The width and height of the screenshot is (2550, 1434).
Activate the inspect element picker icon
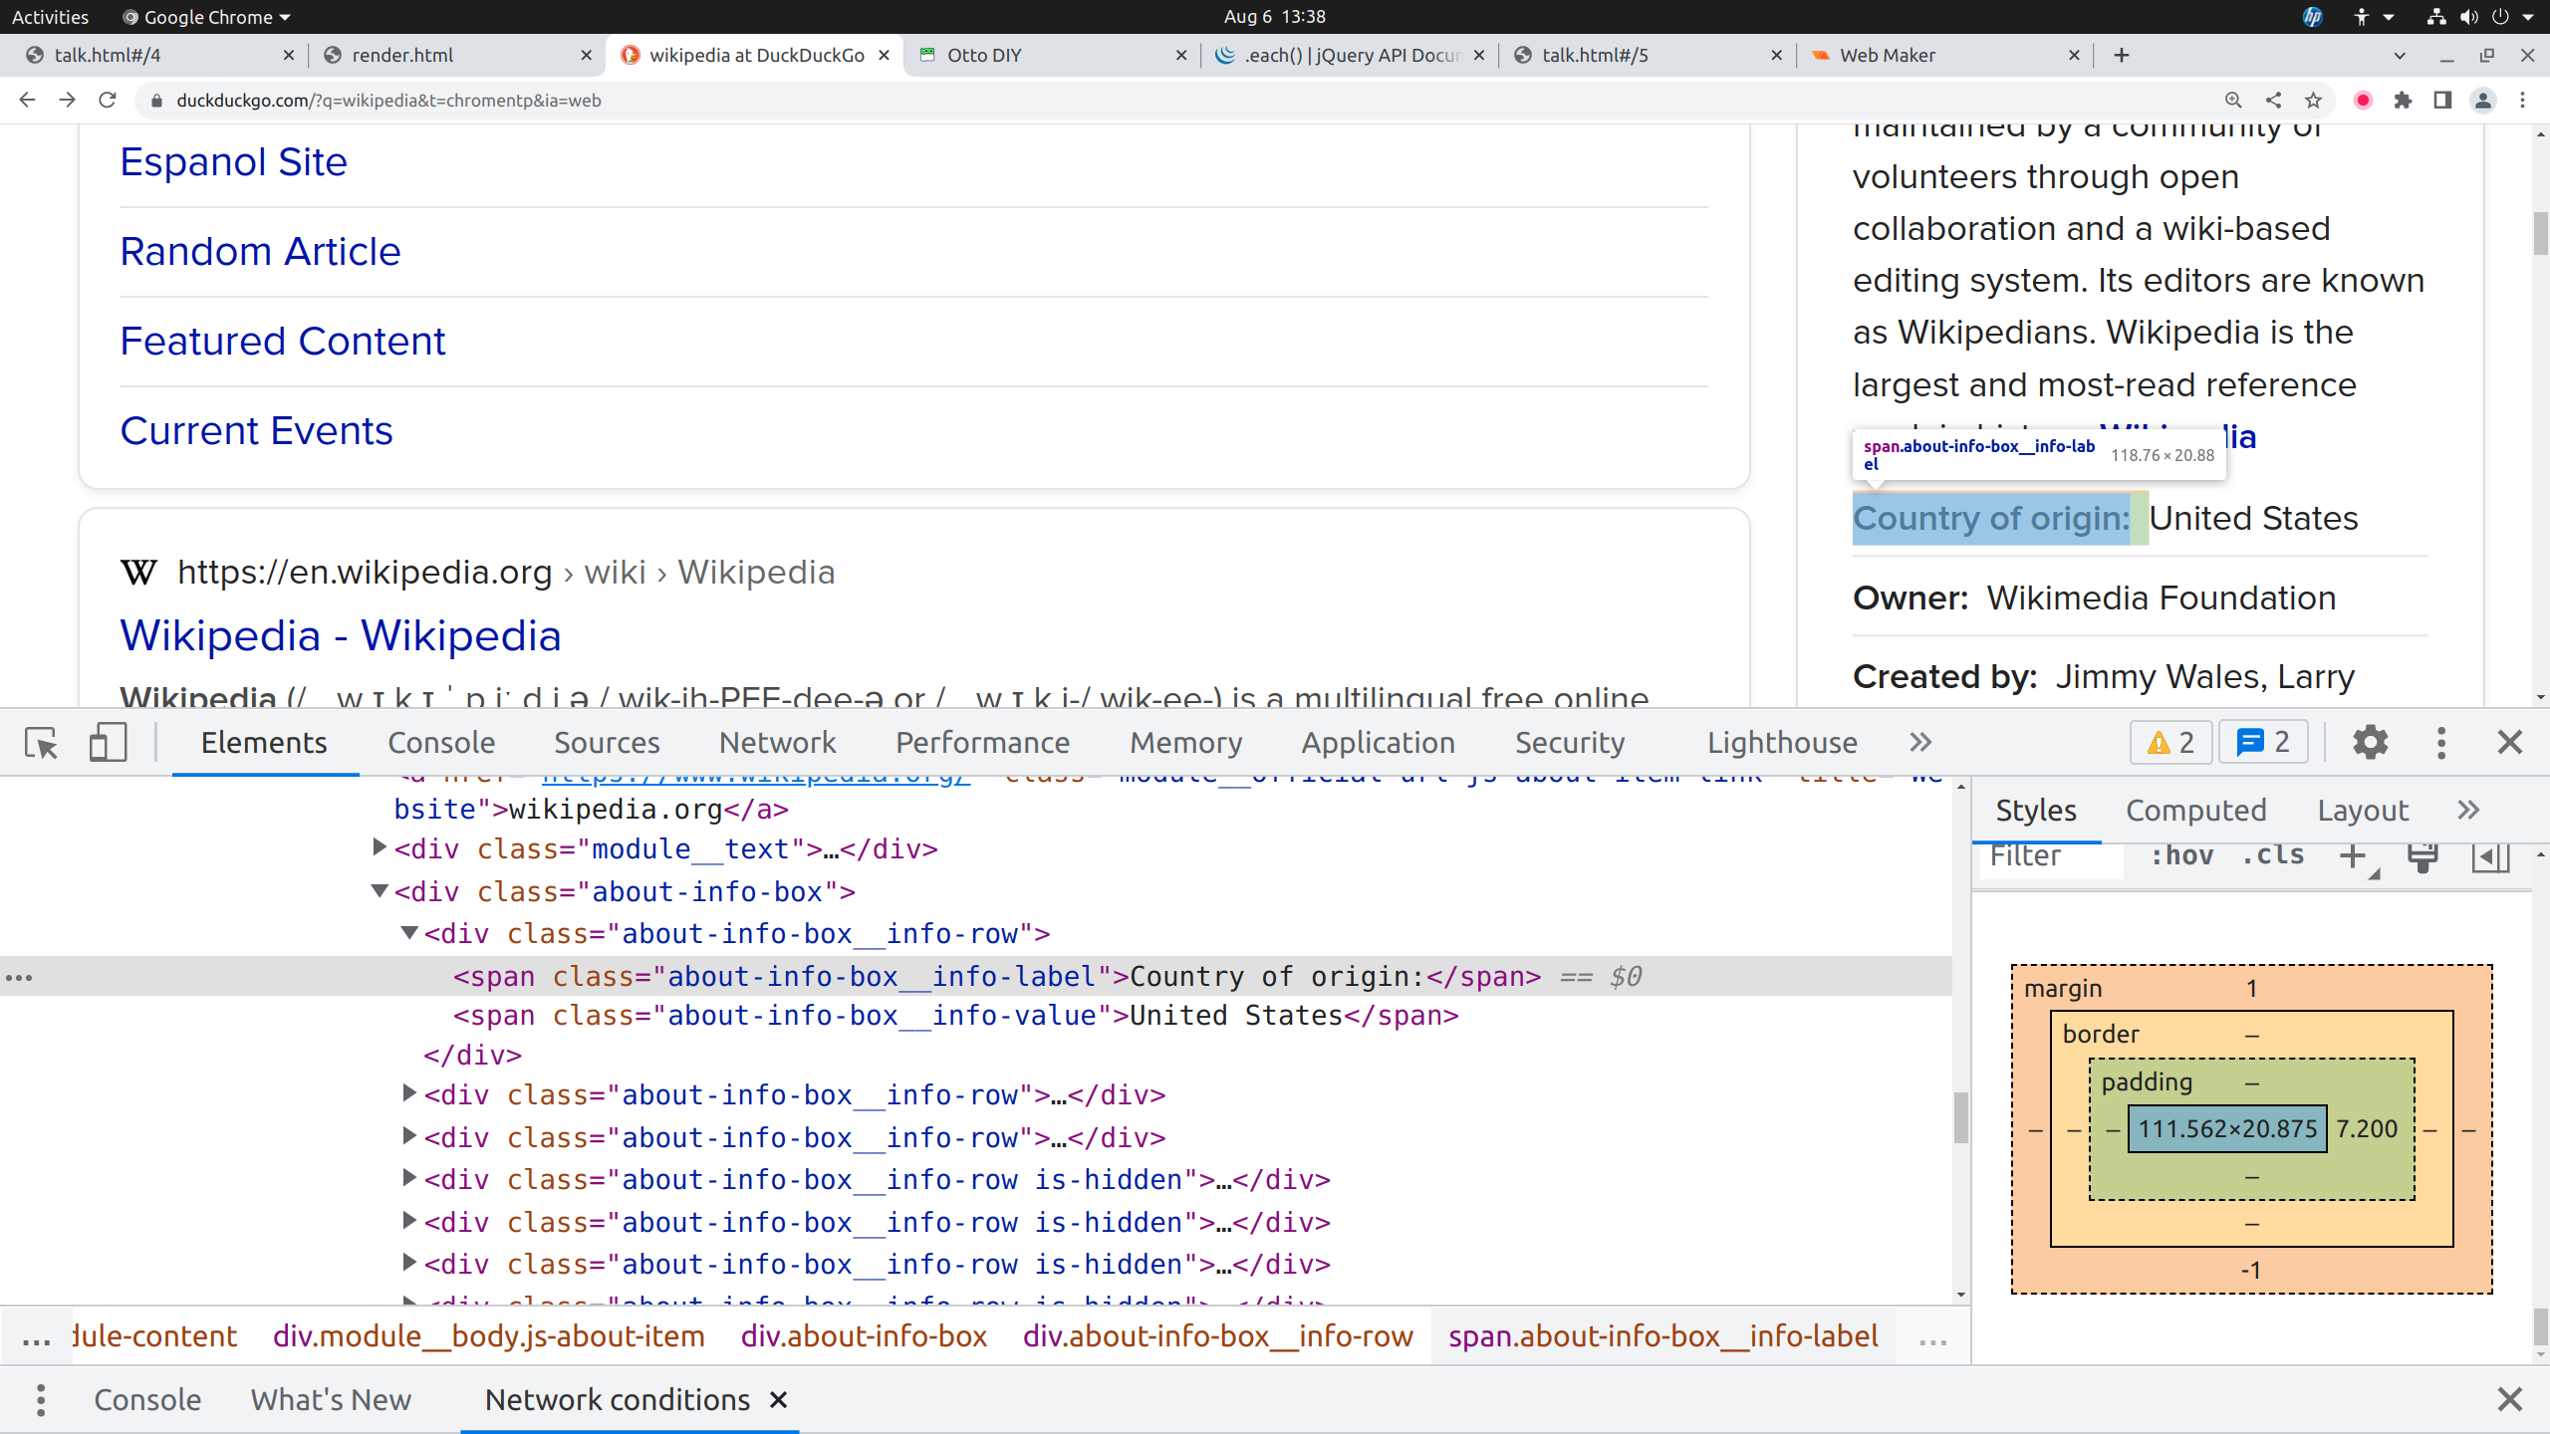pyautogui.click(x=42, y=743)
